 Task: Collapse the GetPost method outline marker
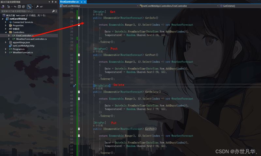pos(79,55)
